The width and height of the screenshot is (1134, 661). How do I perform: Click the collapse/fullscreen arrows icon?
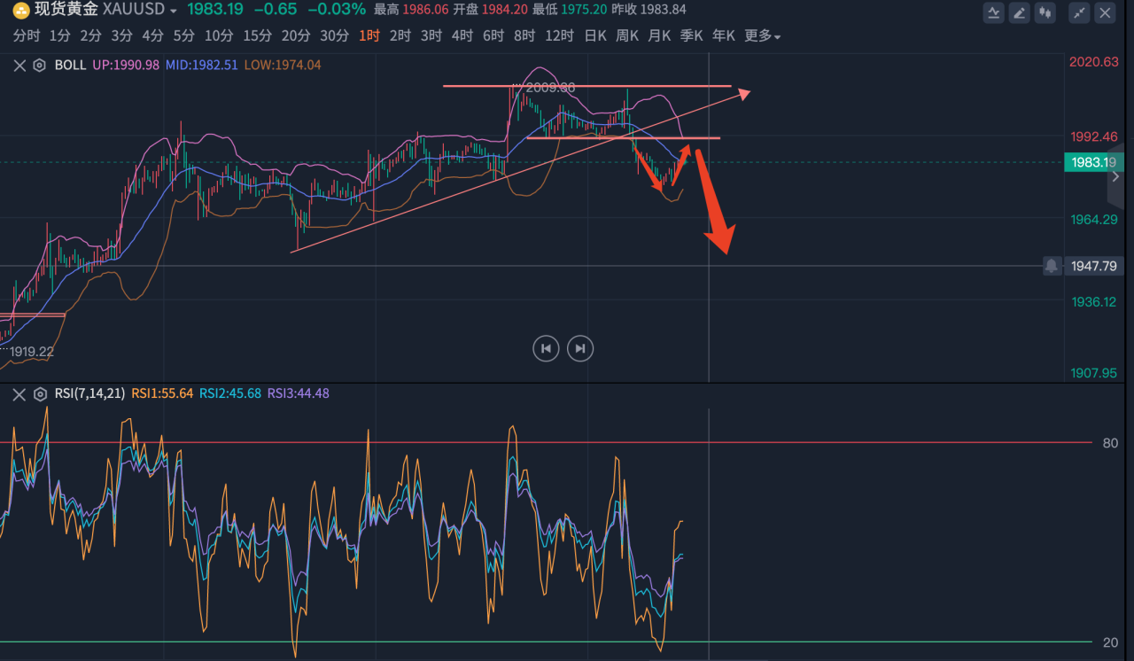1079,12
